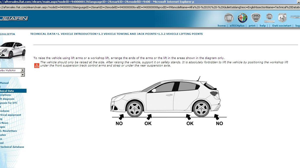Screen dimensions: 300x168
Task: Open Fault diagnosis in the sidebar
Action: [7, 99]
